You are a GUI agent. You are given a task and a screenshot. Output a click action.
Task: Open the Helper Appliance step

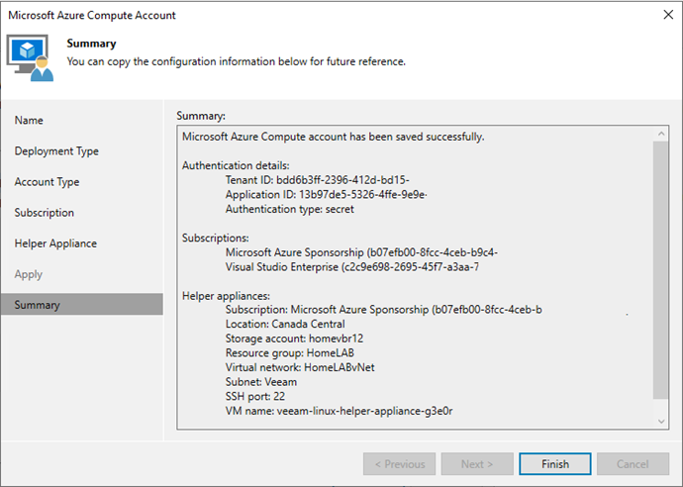pos(55,243)
